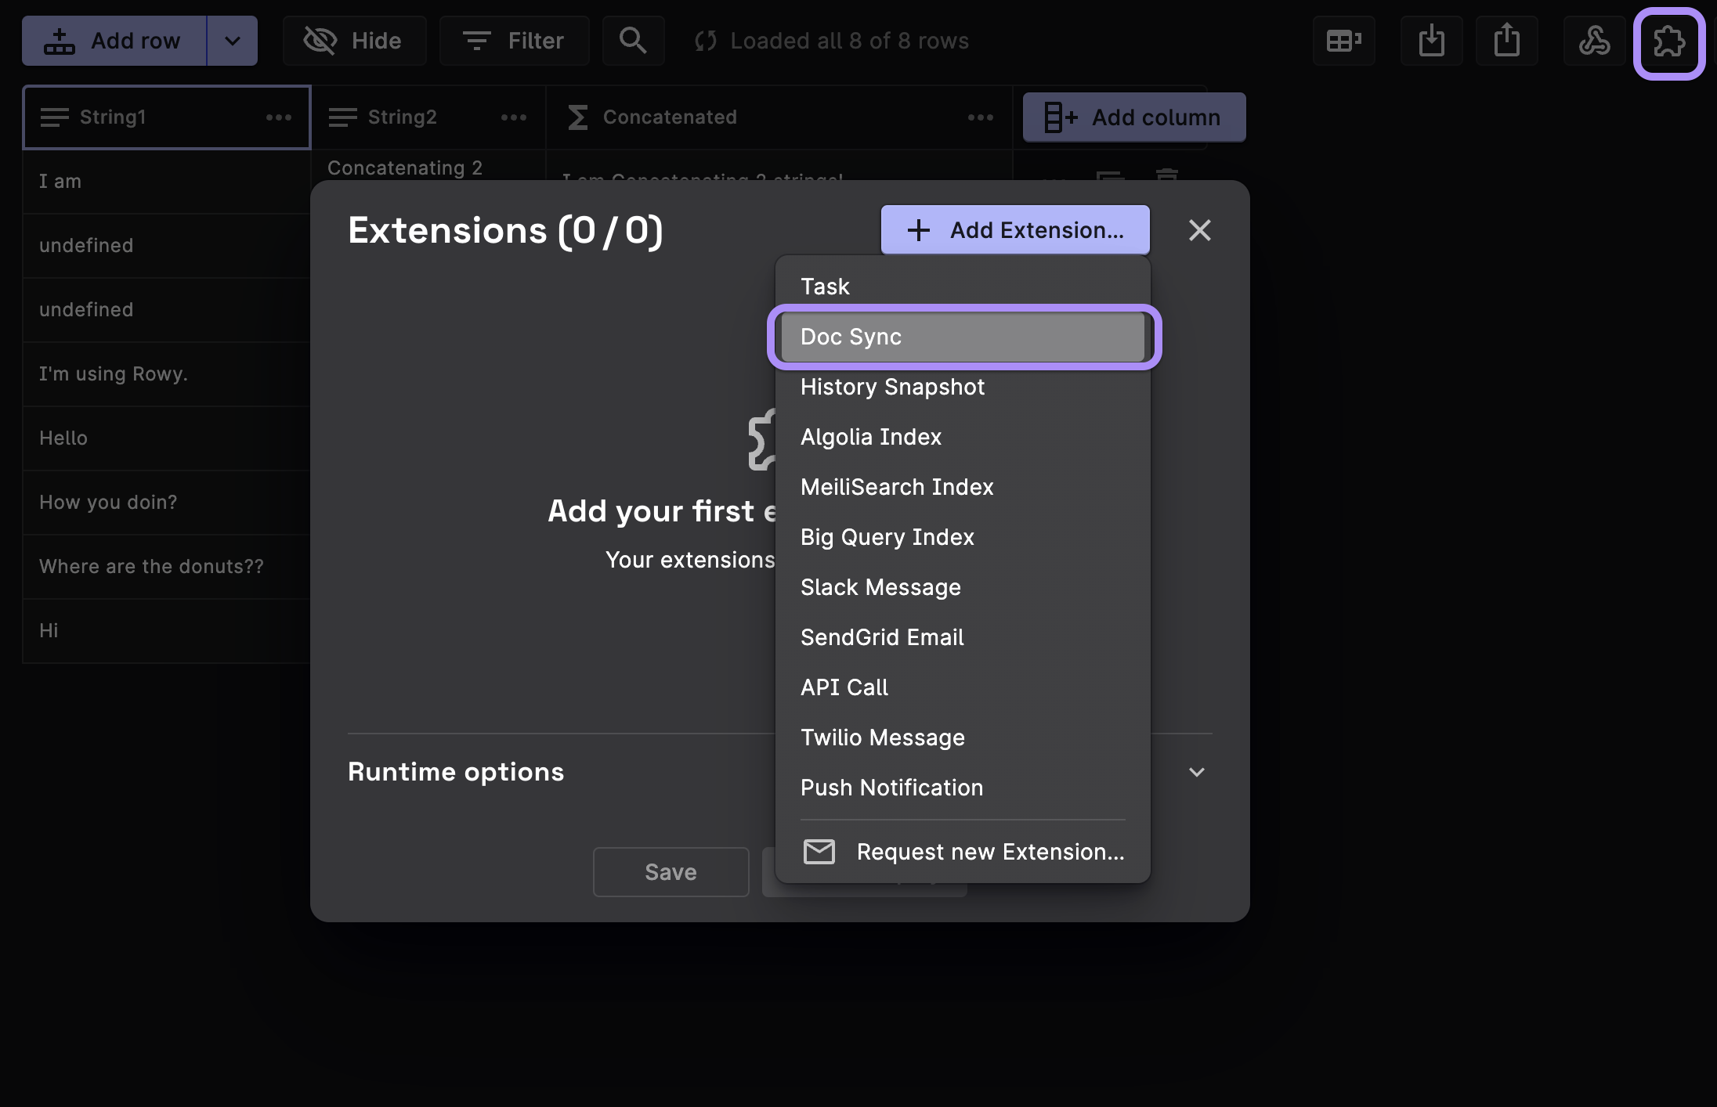Expand the Runtime options section
1717x1107 pixels.
[x=1196, y=772]
